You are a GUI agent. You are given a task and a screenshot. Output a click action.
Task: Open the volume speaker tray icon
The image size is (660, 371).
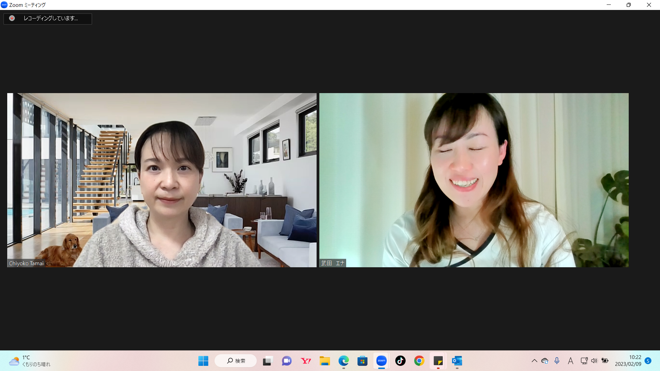point(594,361)
